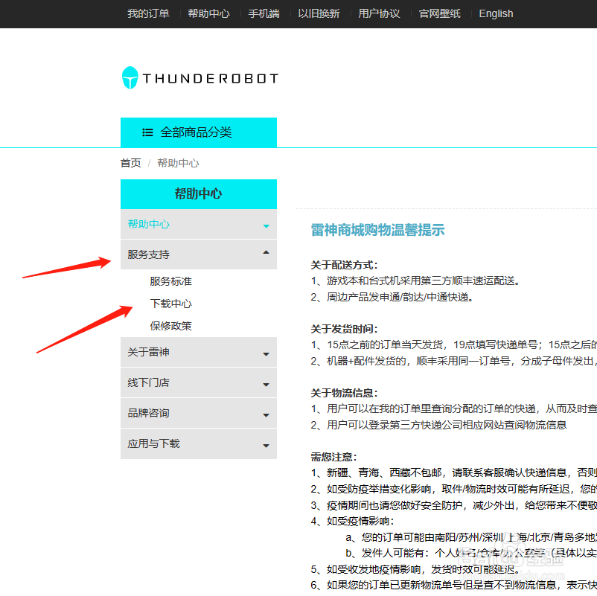Click line 用户可以登录第三方快递公司相应网站查阅物流信息

click(x=438, y=425)
